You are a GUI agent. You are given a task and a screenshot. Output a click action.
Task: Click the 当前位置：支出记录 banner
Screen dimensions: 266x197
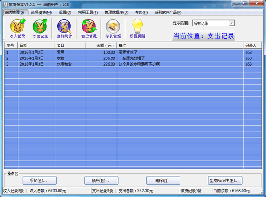pos(204,35)
